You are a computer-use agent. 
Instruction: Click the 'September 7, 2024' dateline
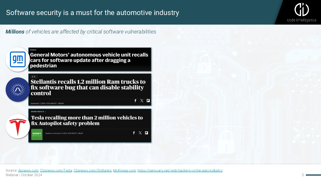47,103
